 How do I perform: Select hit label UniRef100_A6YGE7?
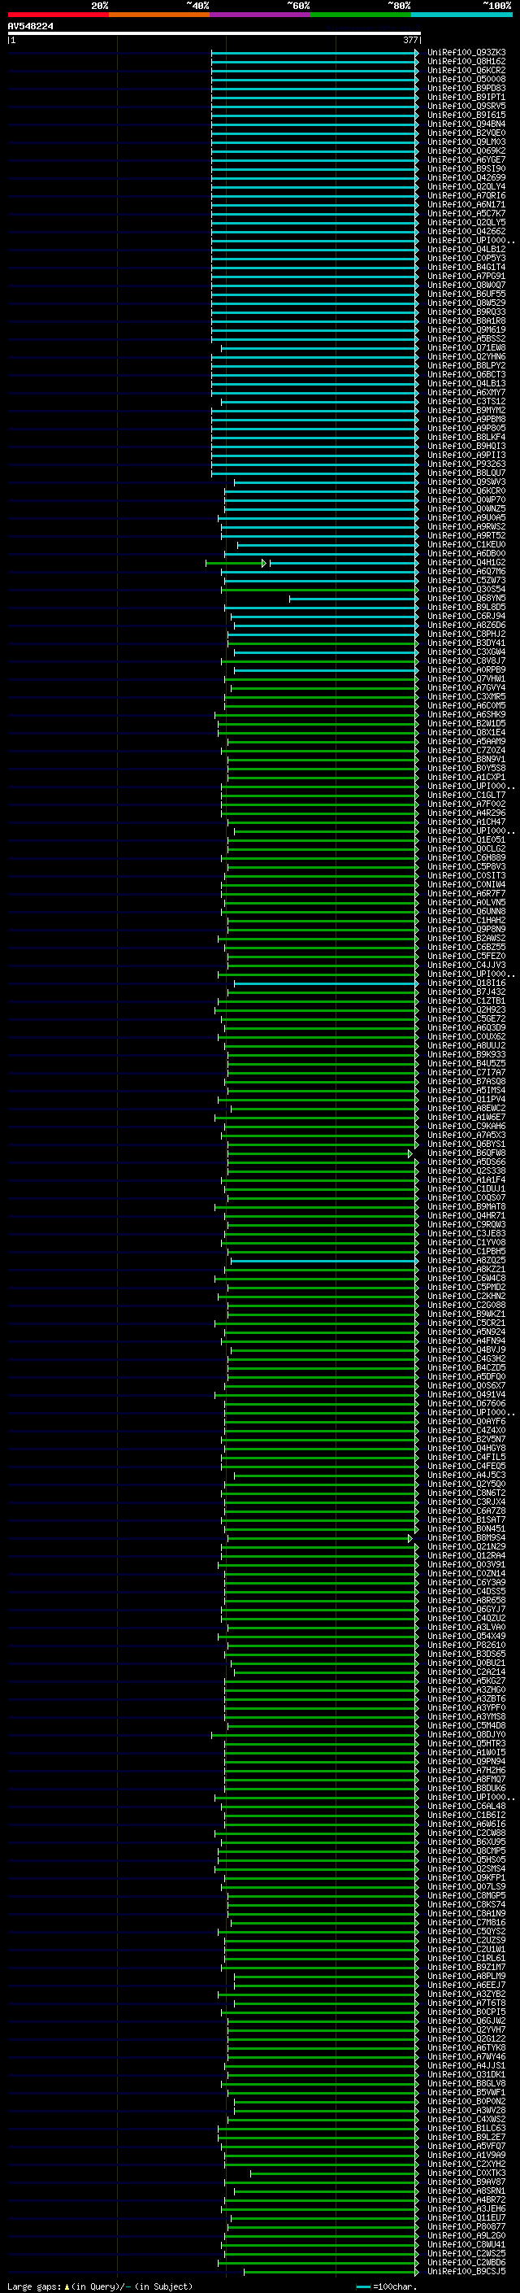click(x=466, y=160)
